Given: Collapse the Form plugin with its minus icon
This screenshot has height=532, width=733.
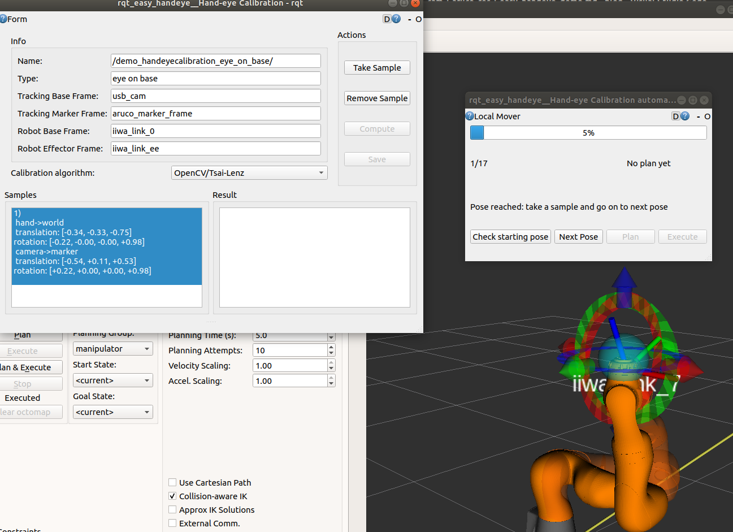Looking at the screenshot, I should click(x=409, y=19).
